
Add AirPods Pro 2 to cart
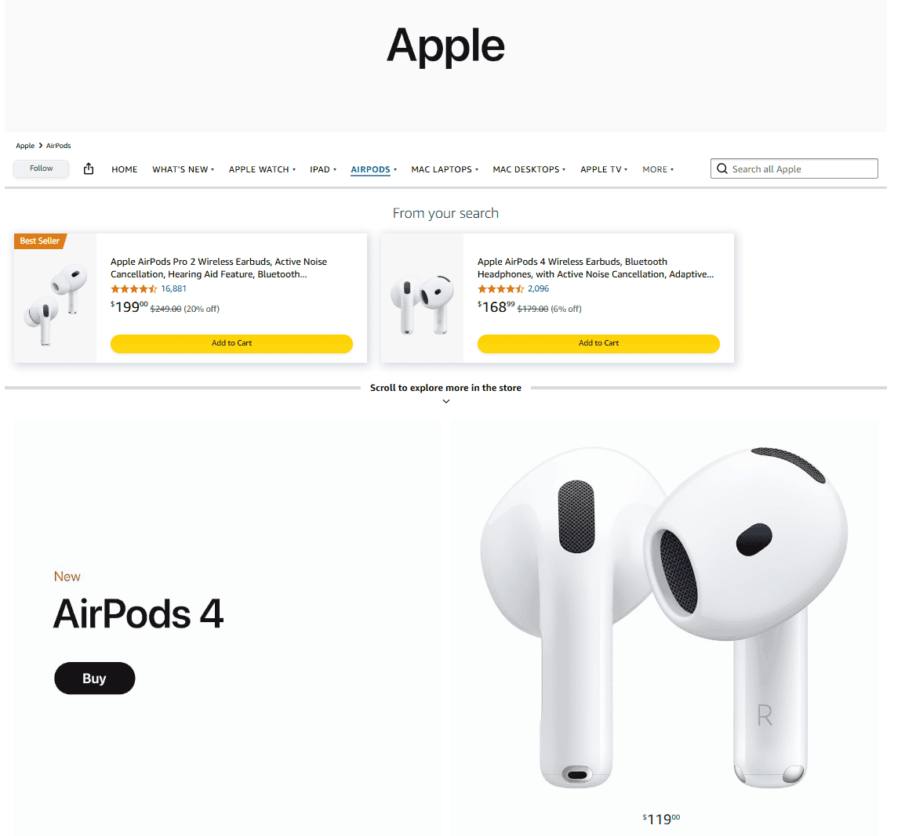point(231,343)
